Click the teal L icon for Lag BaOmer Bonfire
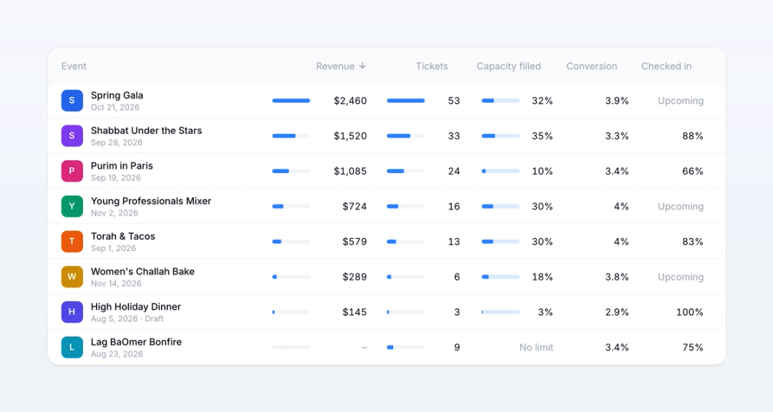This screenshot has height=412, width=773. (x=72, y=347)
